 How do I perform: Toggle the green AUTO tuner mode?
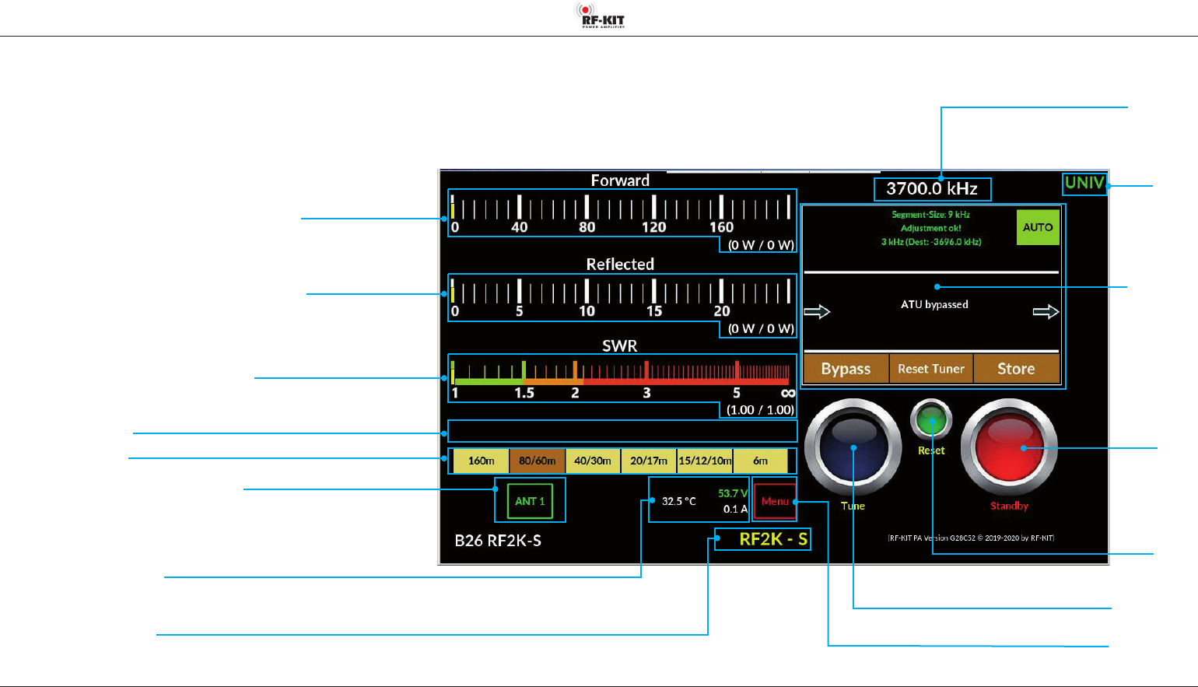[x=1038, y=227]
